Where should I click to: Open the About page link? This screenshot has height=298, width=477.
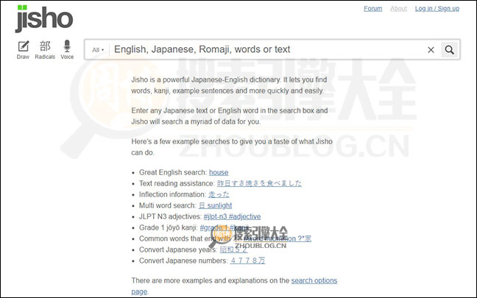(398, 9)
